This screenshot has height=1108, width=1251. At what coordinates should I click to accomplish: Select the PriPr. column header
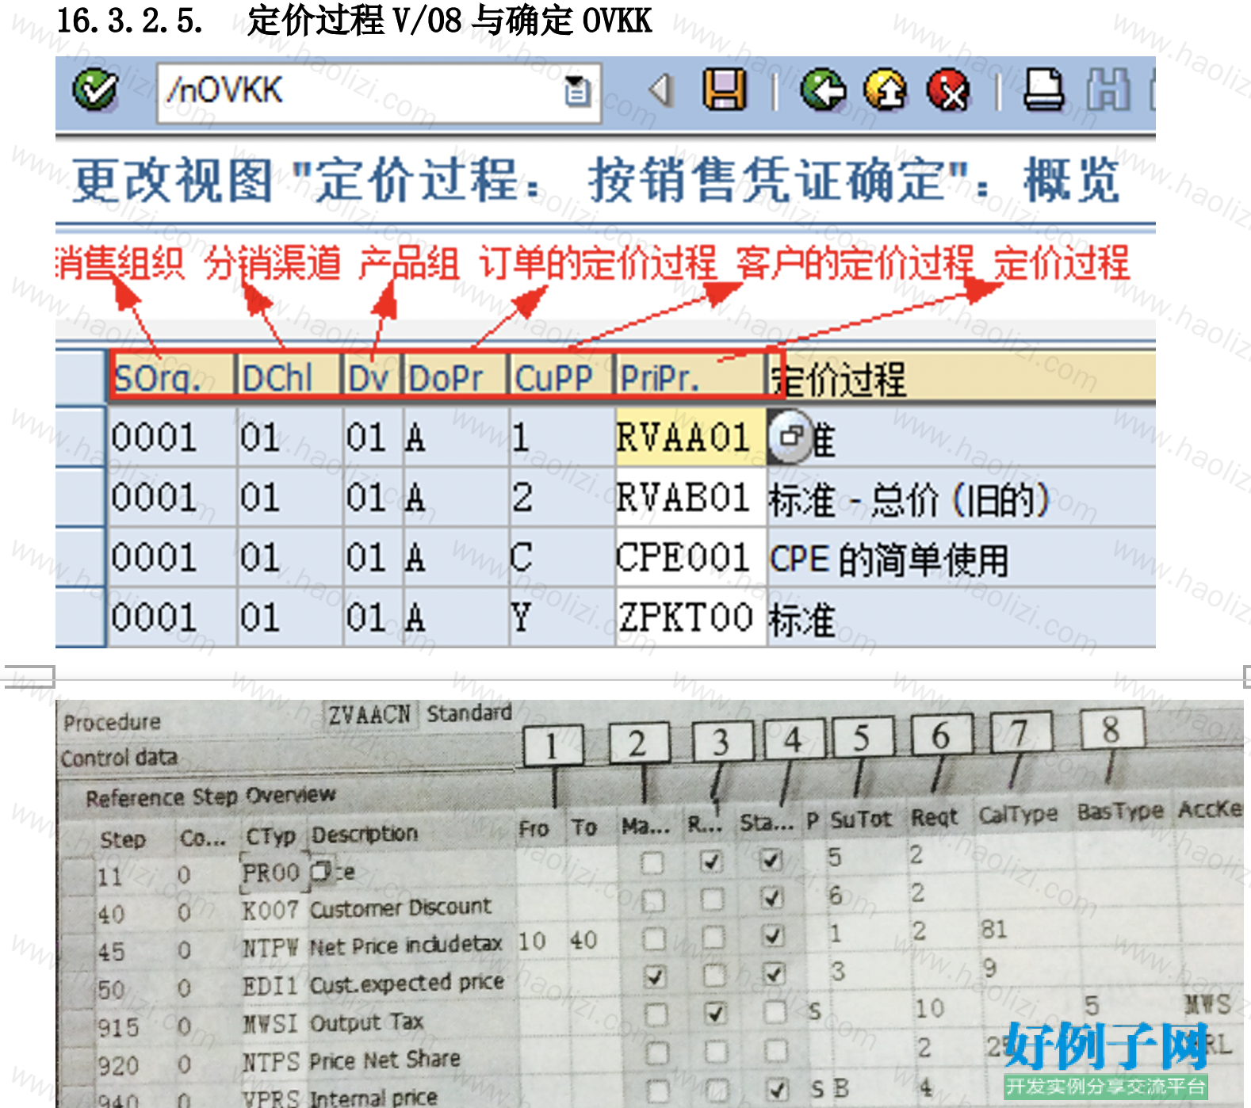(x=690, y=377)
